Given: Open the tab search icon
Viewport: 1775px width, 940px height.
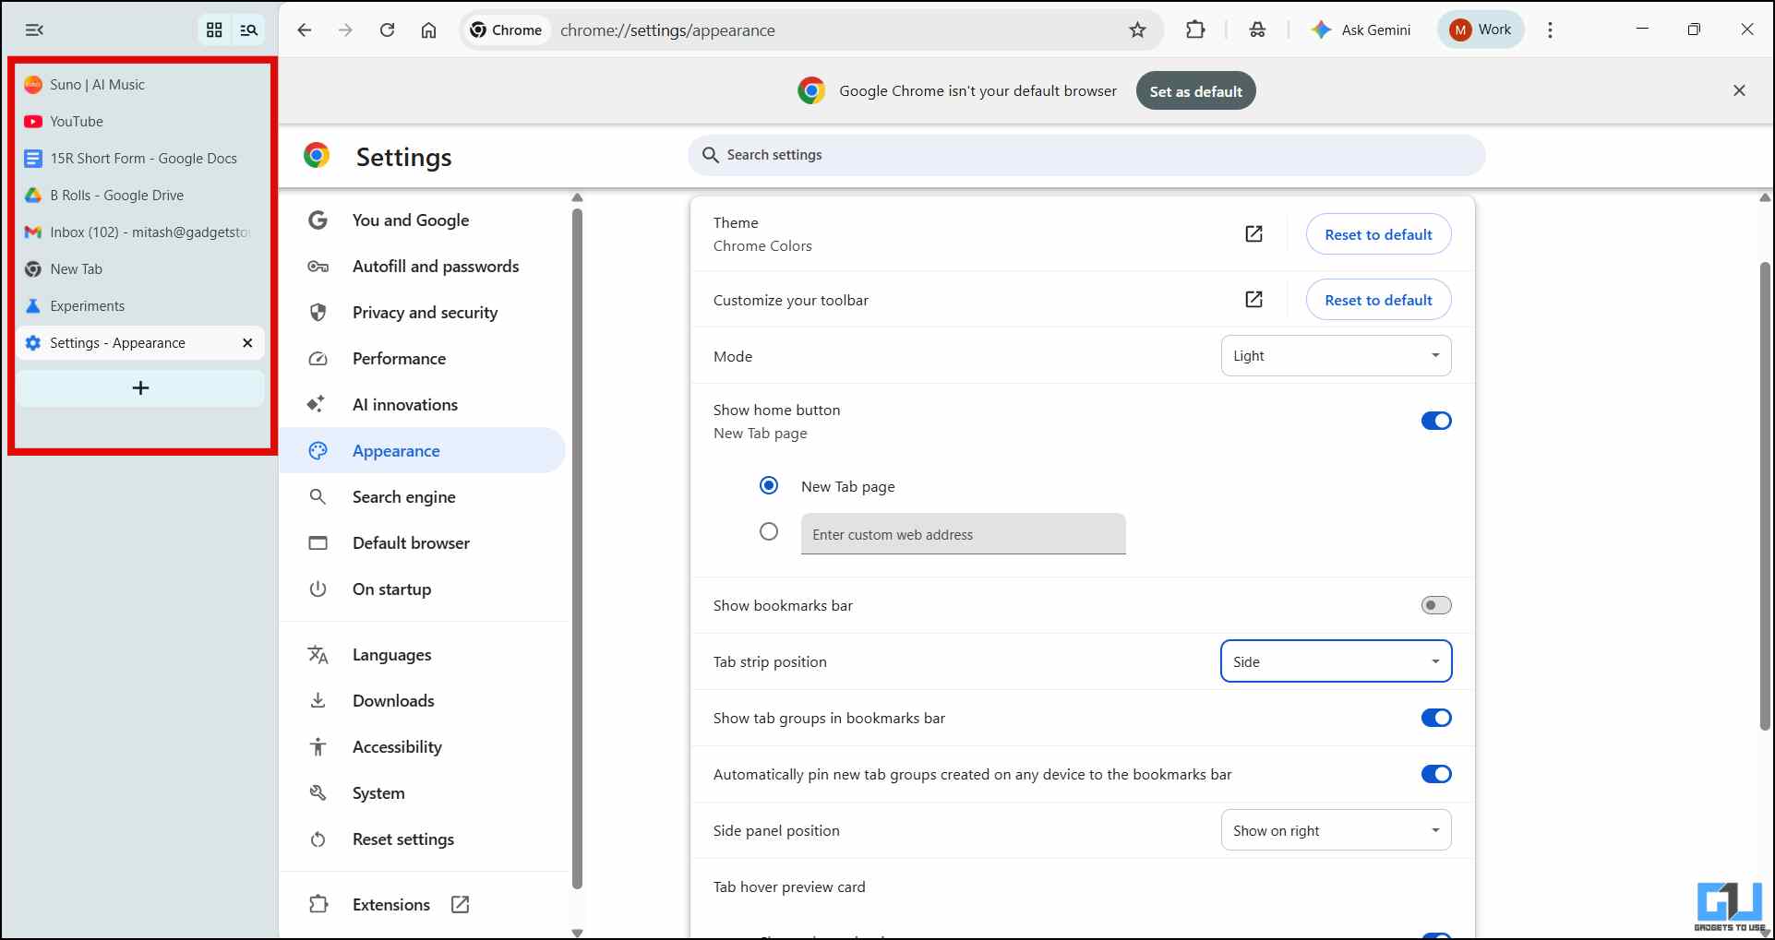Looking at the screenshot, I should pos(248,30).
